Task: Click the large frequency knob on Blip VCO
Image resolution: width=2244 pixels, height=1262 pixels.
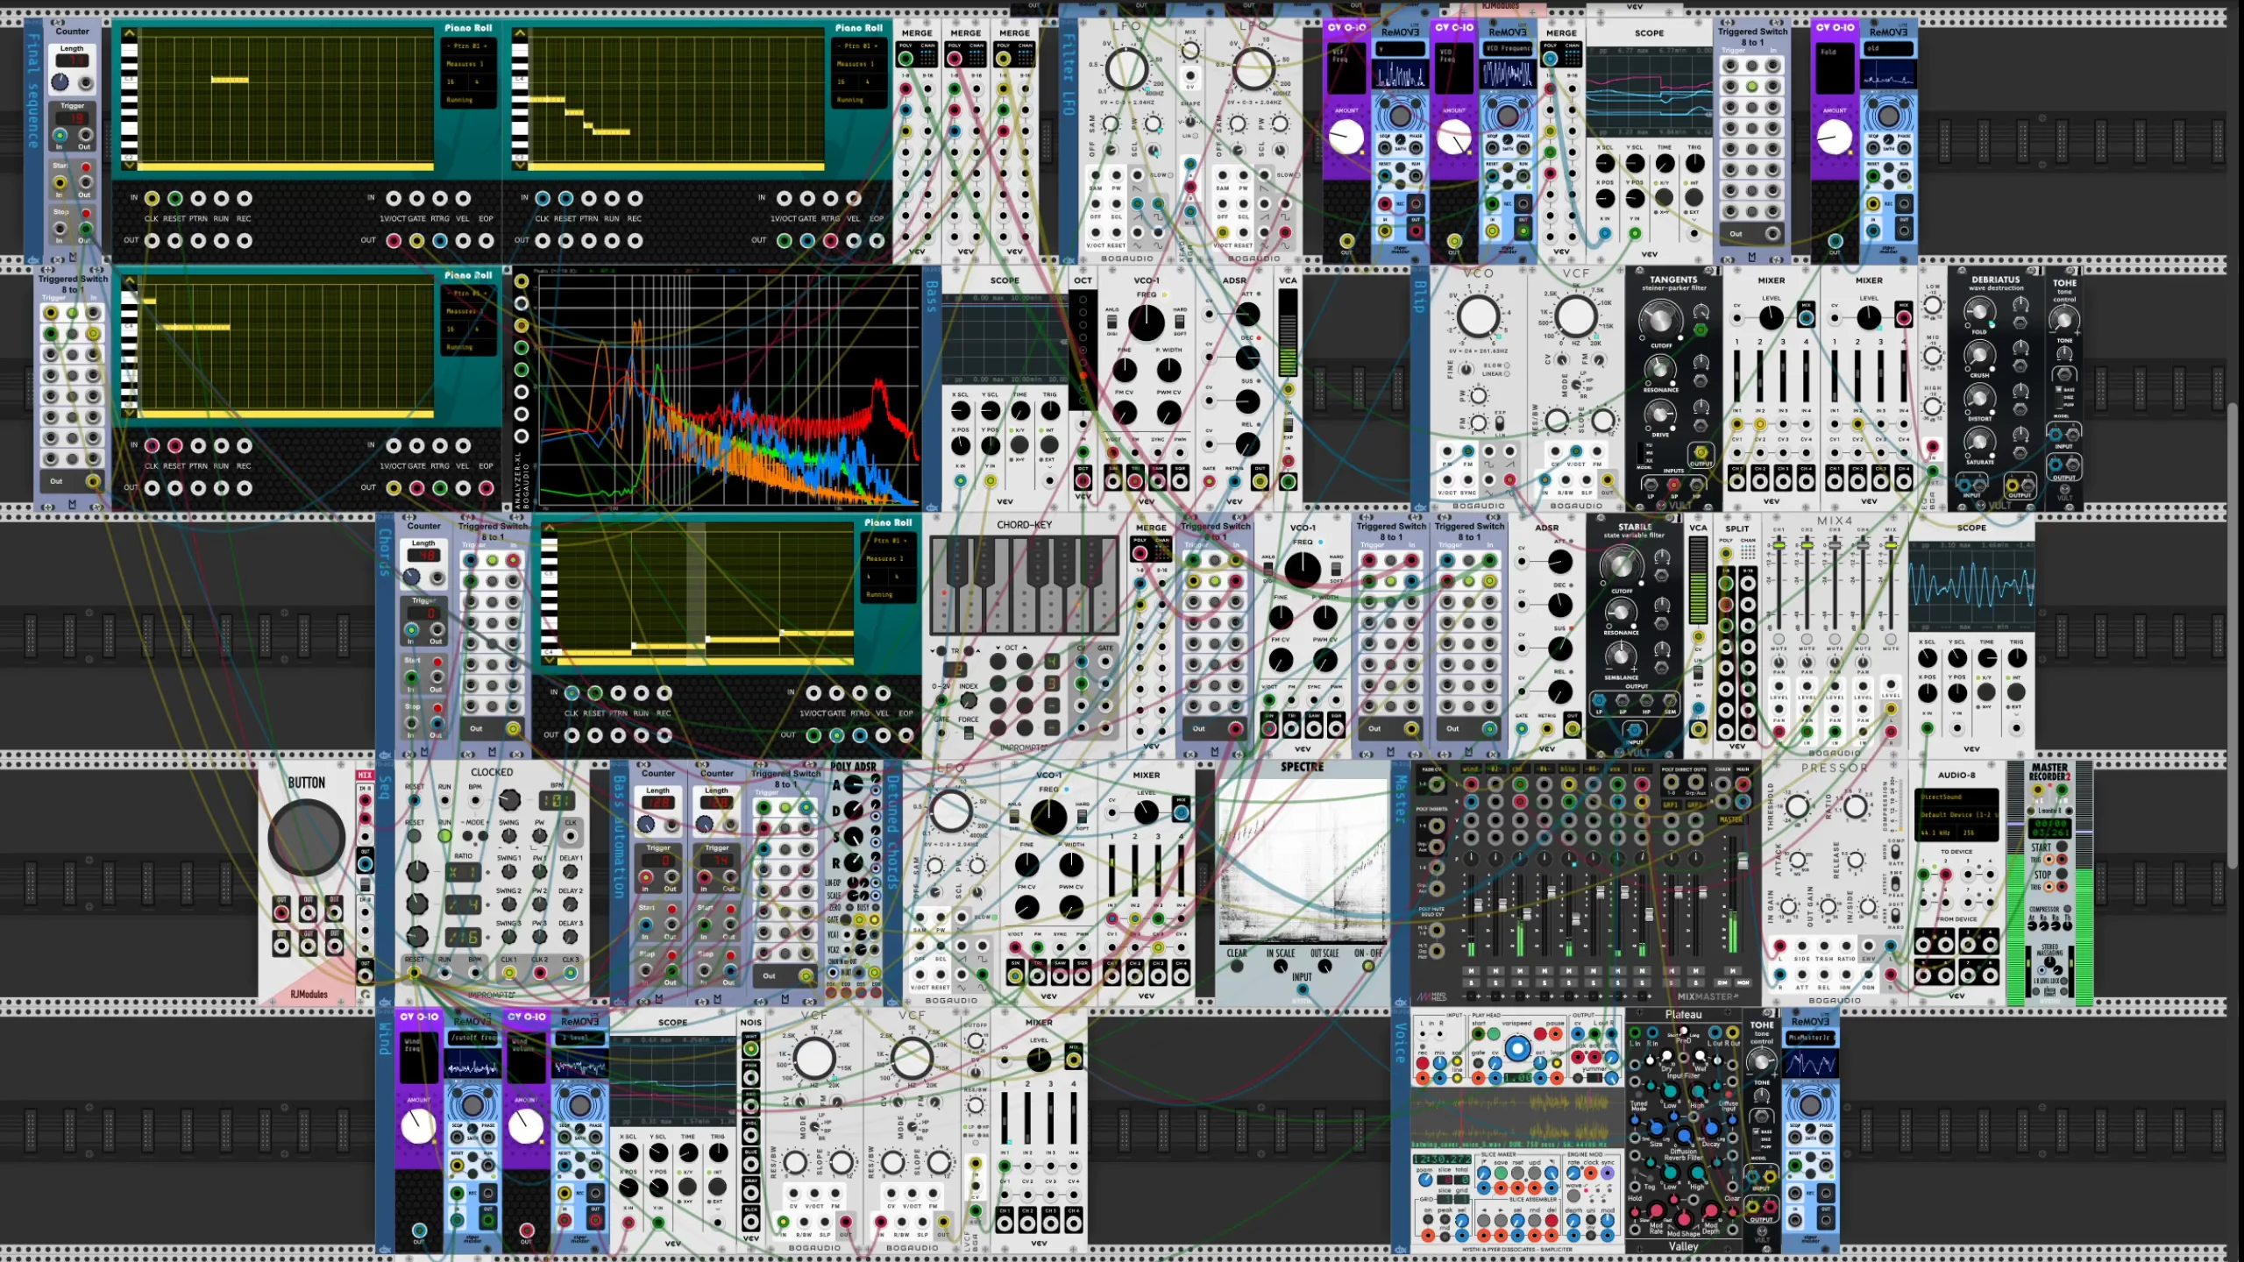Action: tap(1478, 316)
